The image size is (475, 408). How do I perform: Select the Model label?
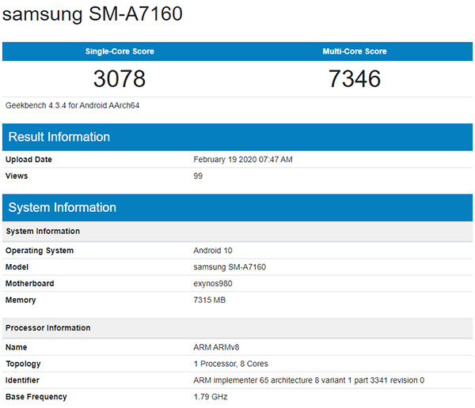tap(17, 267)
